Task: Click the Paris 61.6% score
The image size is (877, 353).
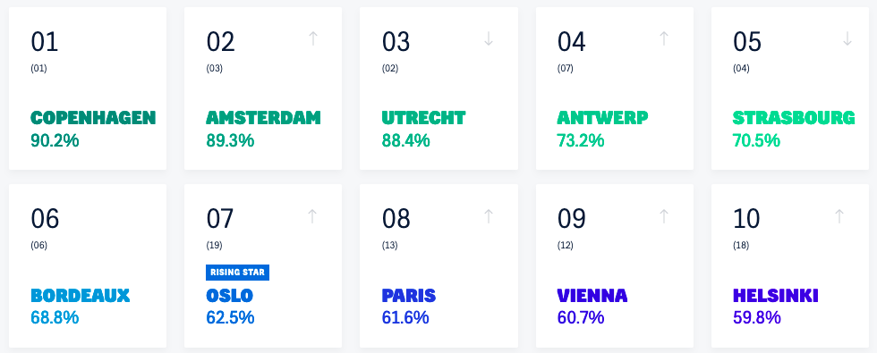Action: (405, 318)
